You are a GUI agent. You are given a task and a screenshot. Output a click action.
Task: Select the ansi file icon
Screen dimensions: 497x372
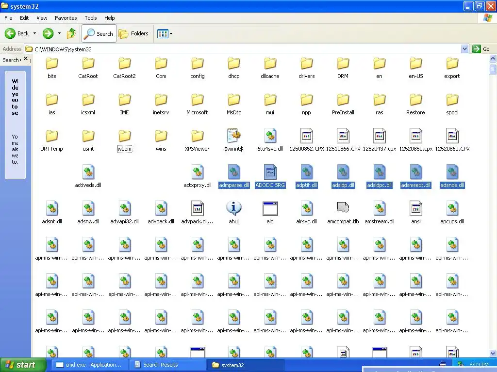pos(415,213)
